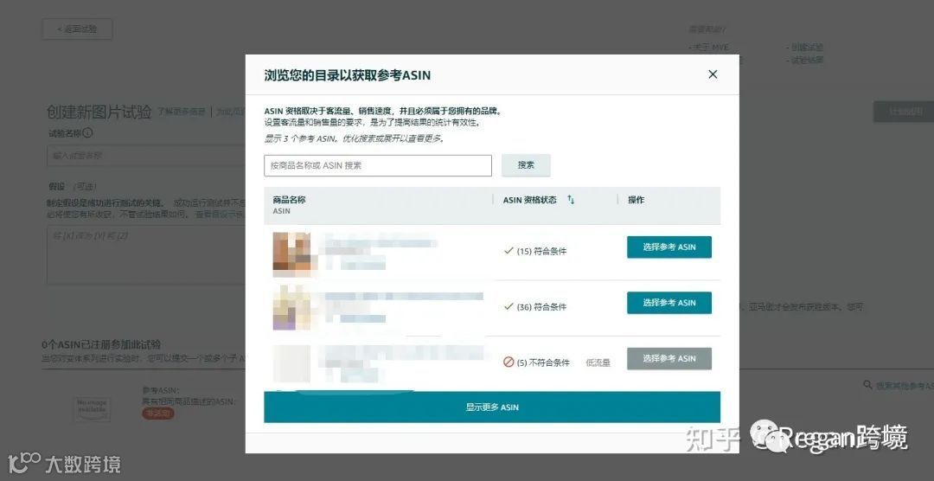Select reference ASIN for the (15) 符合条件 row
The image size is (934, 481).
coord(669,247)
